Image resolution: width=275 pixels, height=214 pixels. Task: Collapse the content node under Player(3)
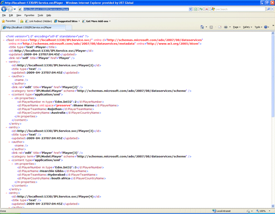(9, 160)
